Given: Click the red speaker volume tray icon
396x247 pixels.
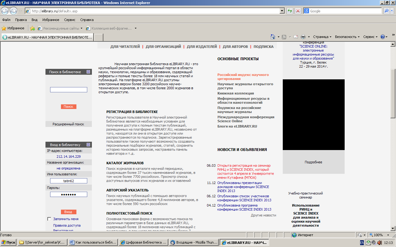Looking at the screenshot, I should click(379, 243).
